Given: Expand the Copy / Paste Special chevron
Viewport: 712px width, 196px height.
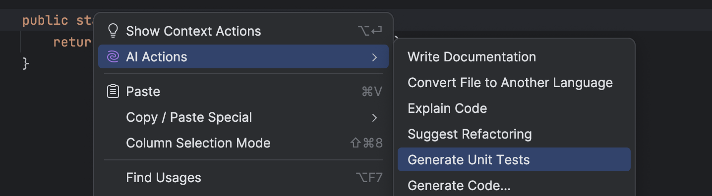Looking at the screenshot, I should click(x=374, y=118).
